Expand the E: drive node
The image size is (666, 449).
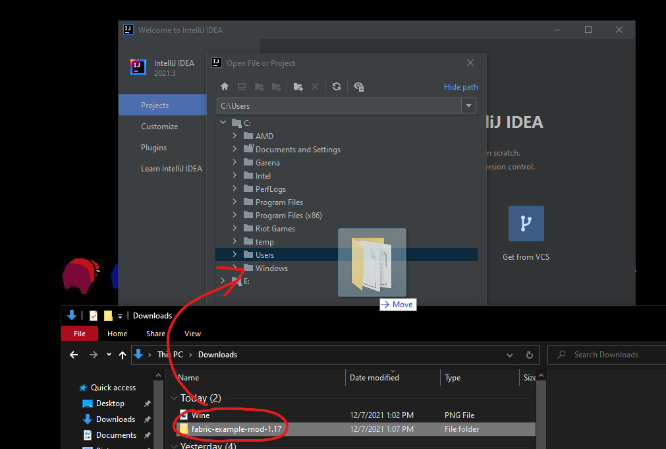(223, 281)
